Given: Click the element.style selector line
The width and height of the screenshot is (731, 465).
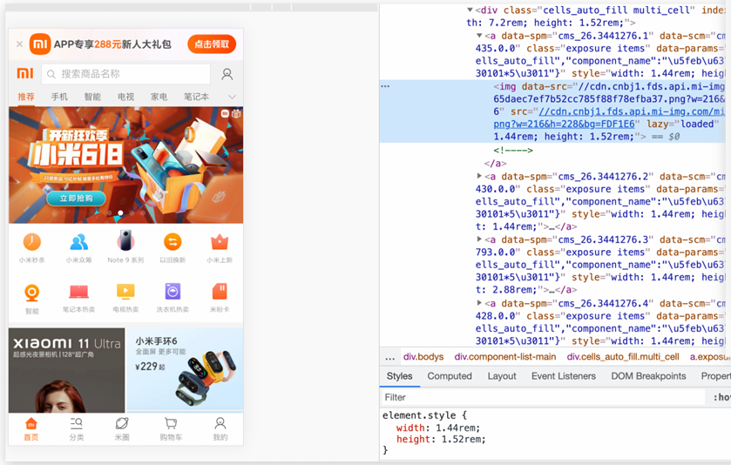Looking at the screenshot, I should coord(424,415).
